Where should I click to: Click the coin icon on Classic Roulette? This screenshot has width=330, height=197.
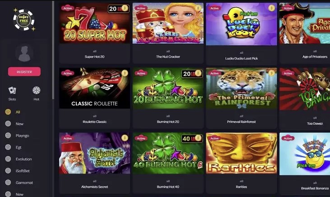pos(125,73)
